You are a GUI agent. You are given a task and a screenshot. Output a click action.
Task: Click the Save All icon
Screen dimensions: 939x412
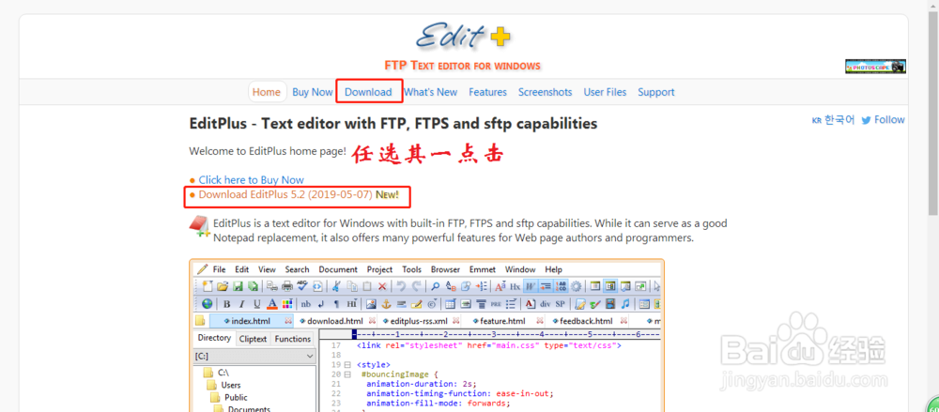[x=254, y=286]
